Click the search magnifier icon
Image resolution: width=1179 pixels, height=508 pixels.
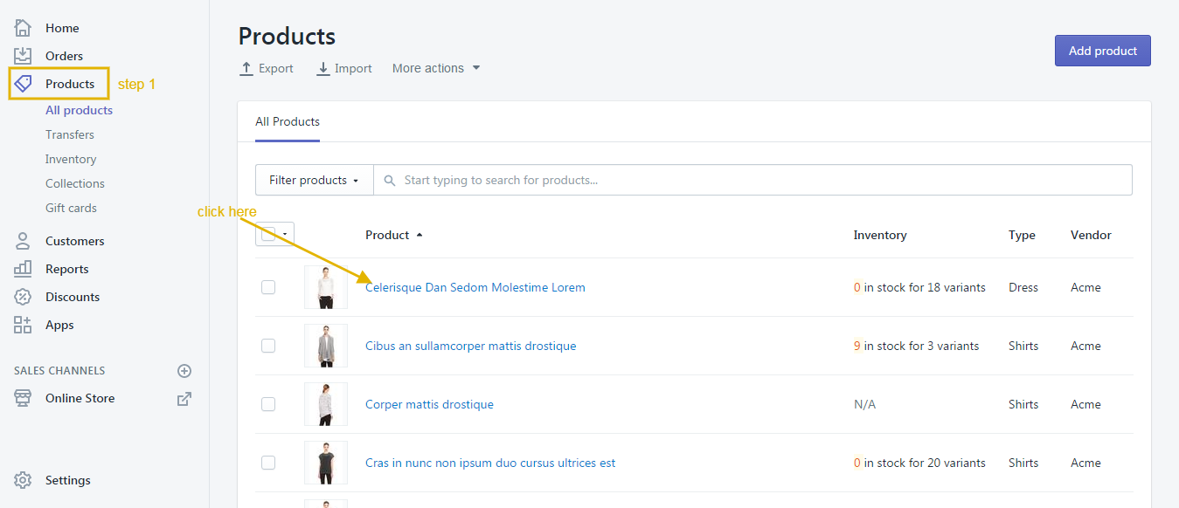(x=390, y=181)
